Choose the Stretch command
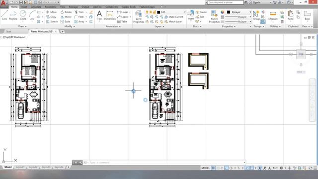The image size is (318, 179). [x=52, y=21]
